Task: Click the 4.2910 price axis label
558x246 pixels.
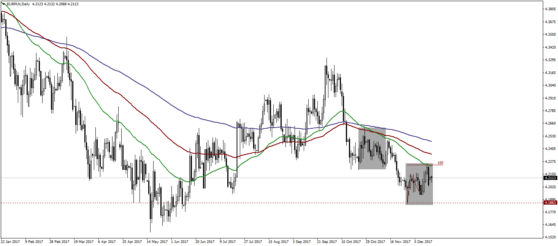Action: coord(550,98)
